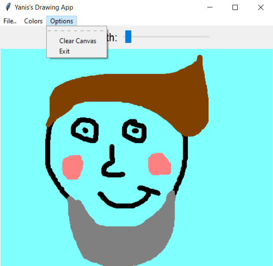Tear off the menu via dashed line

[77, 31]
